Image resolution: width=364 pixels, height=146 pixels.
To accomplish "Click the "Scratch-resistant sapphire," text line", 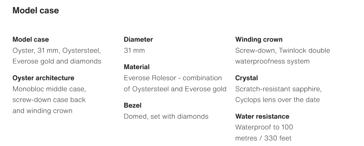I will coord(278,89).
